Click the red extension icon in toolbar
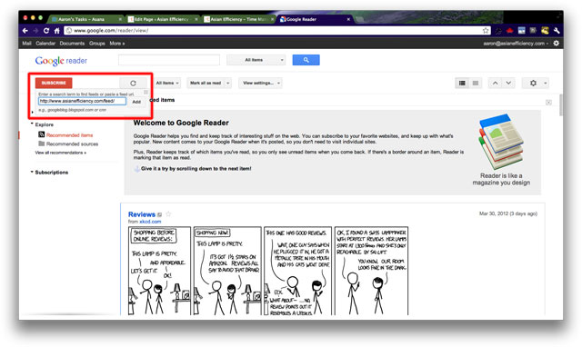The width and height of the screenshot is (582, 347). 509,31
